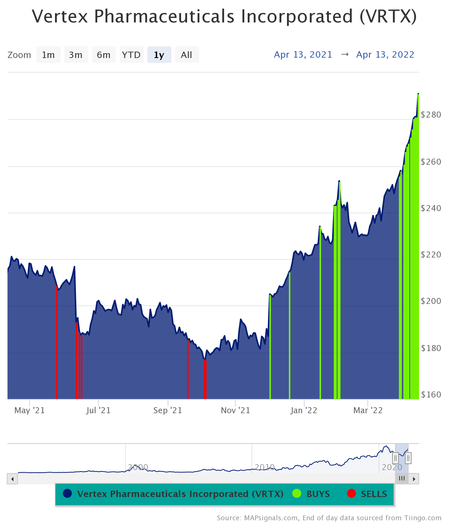The height and width of the screenshot is (524, 449).
Task: Toggle the BUYS legend entry
Action: tap(311, 494)
